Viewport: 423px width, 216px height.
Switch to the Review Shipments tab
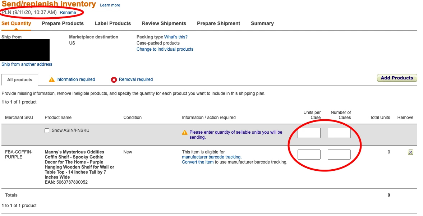[164, 23]
